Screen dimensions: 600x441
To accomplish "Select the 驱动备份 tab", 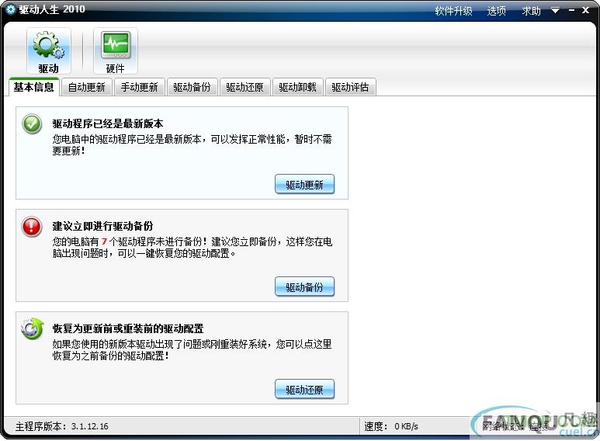I will [192, 87].
